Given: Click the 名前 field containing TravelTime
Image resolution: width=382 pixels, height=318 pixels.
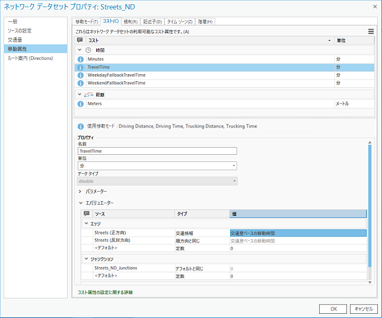Looking at the screenshot, I should (x=157, y=151).
